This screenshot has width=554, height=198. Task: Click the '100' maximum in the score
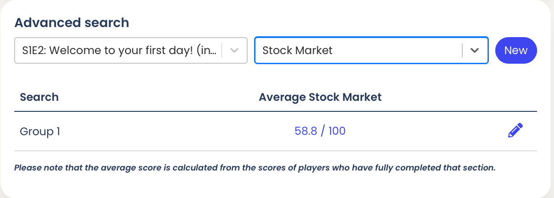pos(337,132)
